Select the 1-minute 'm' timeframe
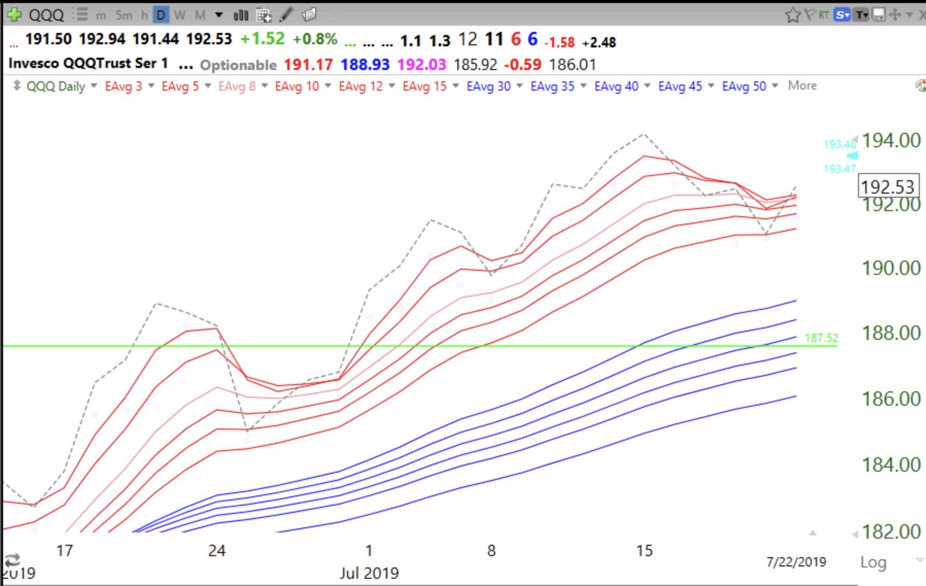The width and height of the screenshot is (926, 586). [x=101, y=15]
